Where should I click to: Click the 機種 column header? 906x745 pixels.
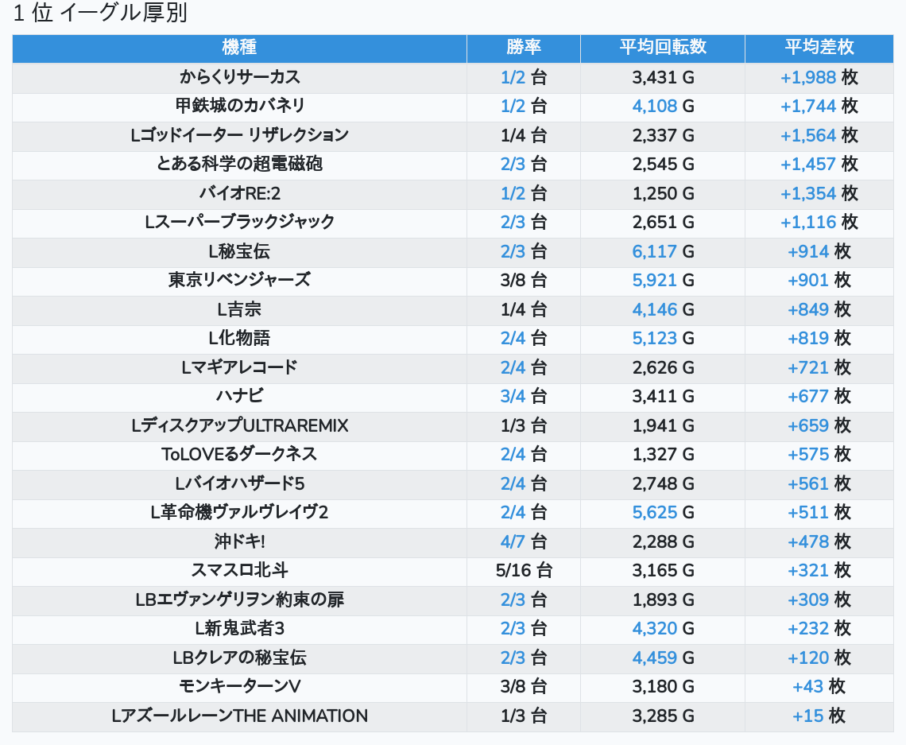pos(239,48)
